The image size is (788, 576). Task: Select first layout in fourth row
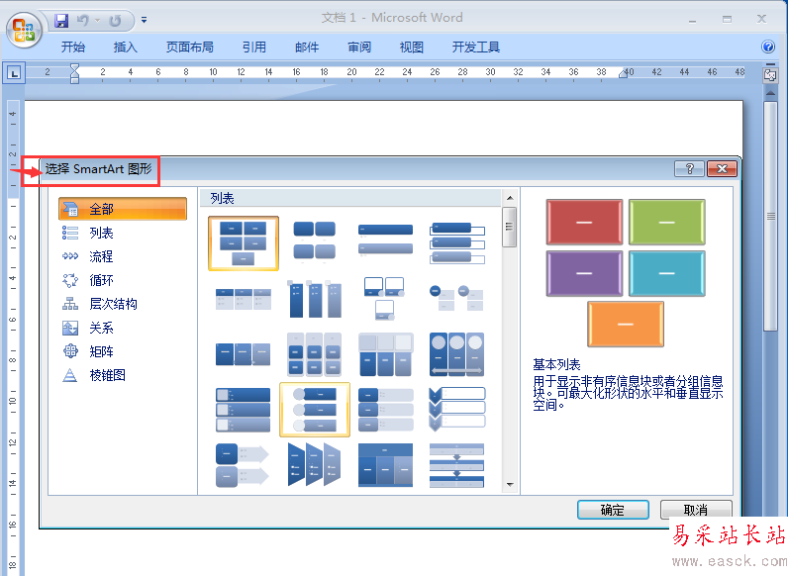pos(244,409)
